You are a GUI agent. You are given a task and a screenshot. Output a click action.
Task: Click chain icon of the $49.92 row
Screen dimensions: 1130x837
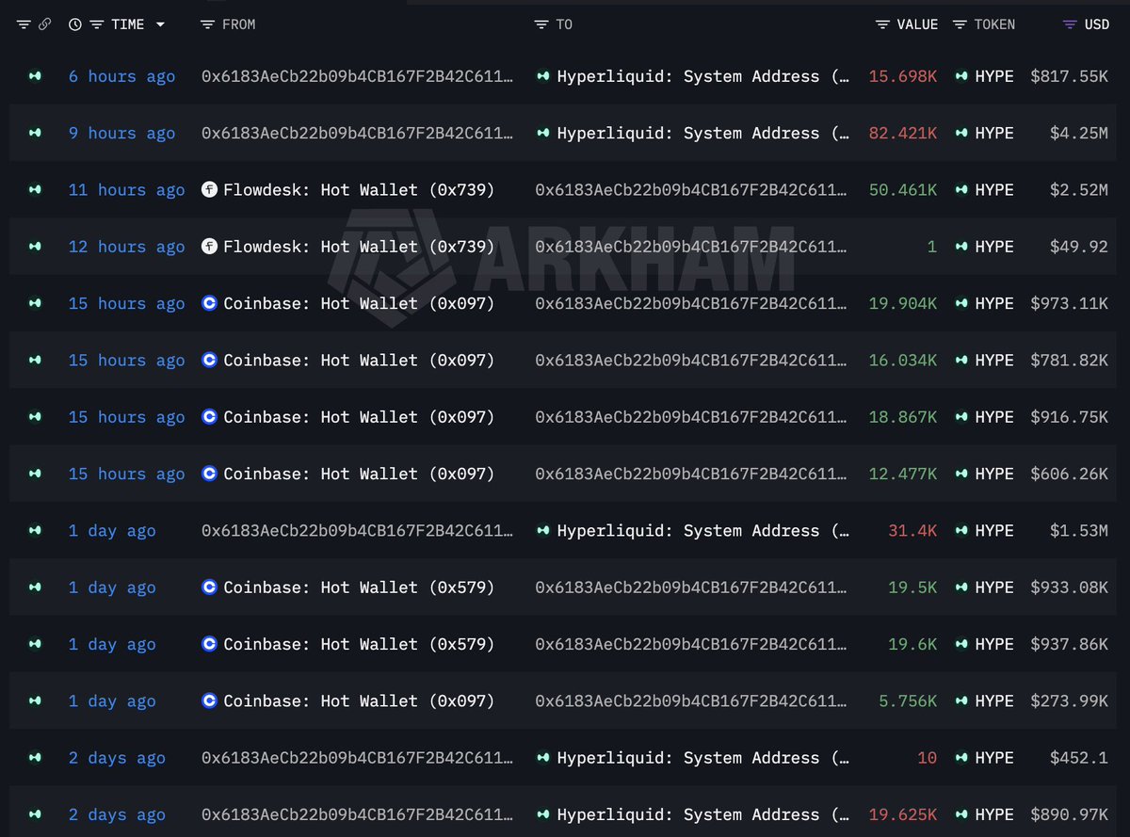pos(35,247)
